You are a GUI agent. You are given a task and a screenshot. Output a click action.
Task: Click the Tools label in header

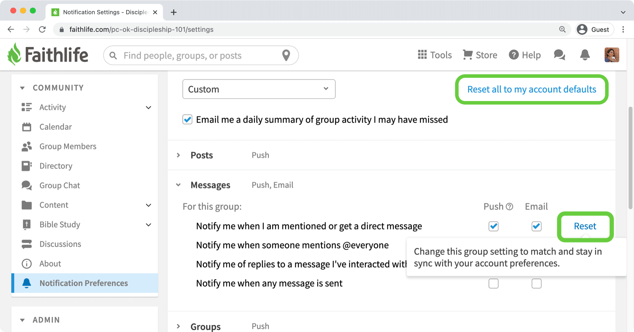[x=441, y=55]
